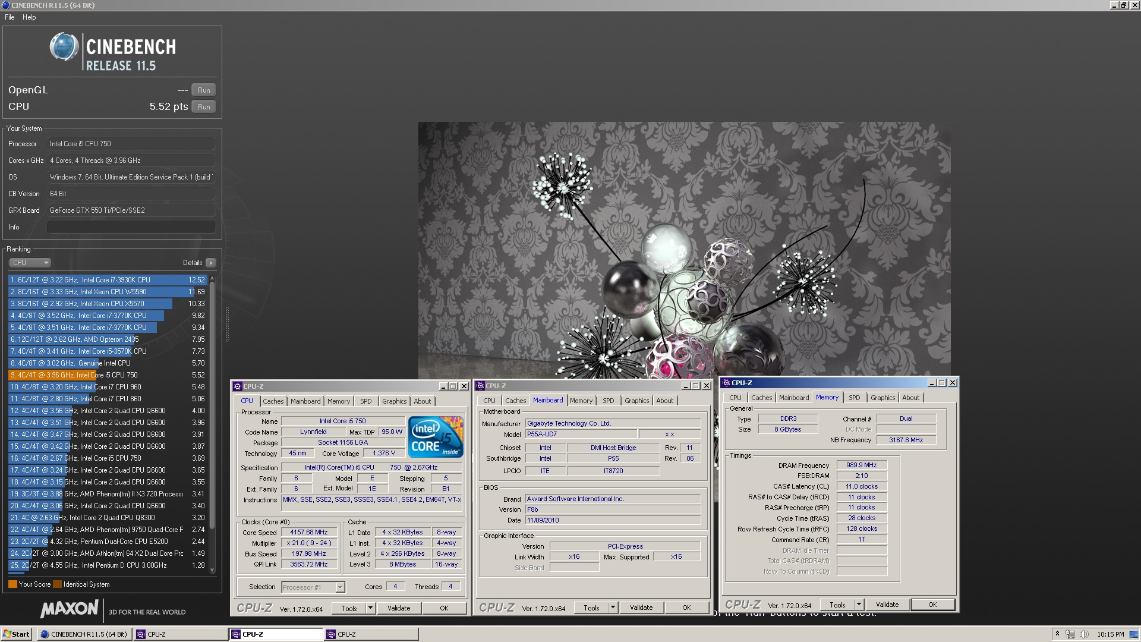Open Graphics tab in first CPU-Z window
This screenshot has height=642, width=1141.
[x=395, y=401]
